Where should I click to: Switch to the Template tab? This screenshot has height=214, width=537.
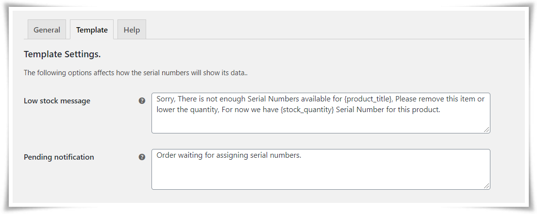pos(92,30)
